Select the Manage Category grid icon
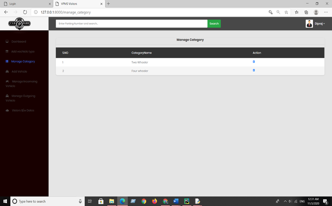Image resolution: width=332 pixels, height=206 pixels. [x=6, y=61]
